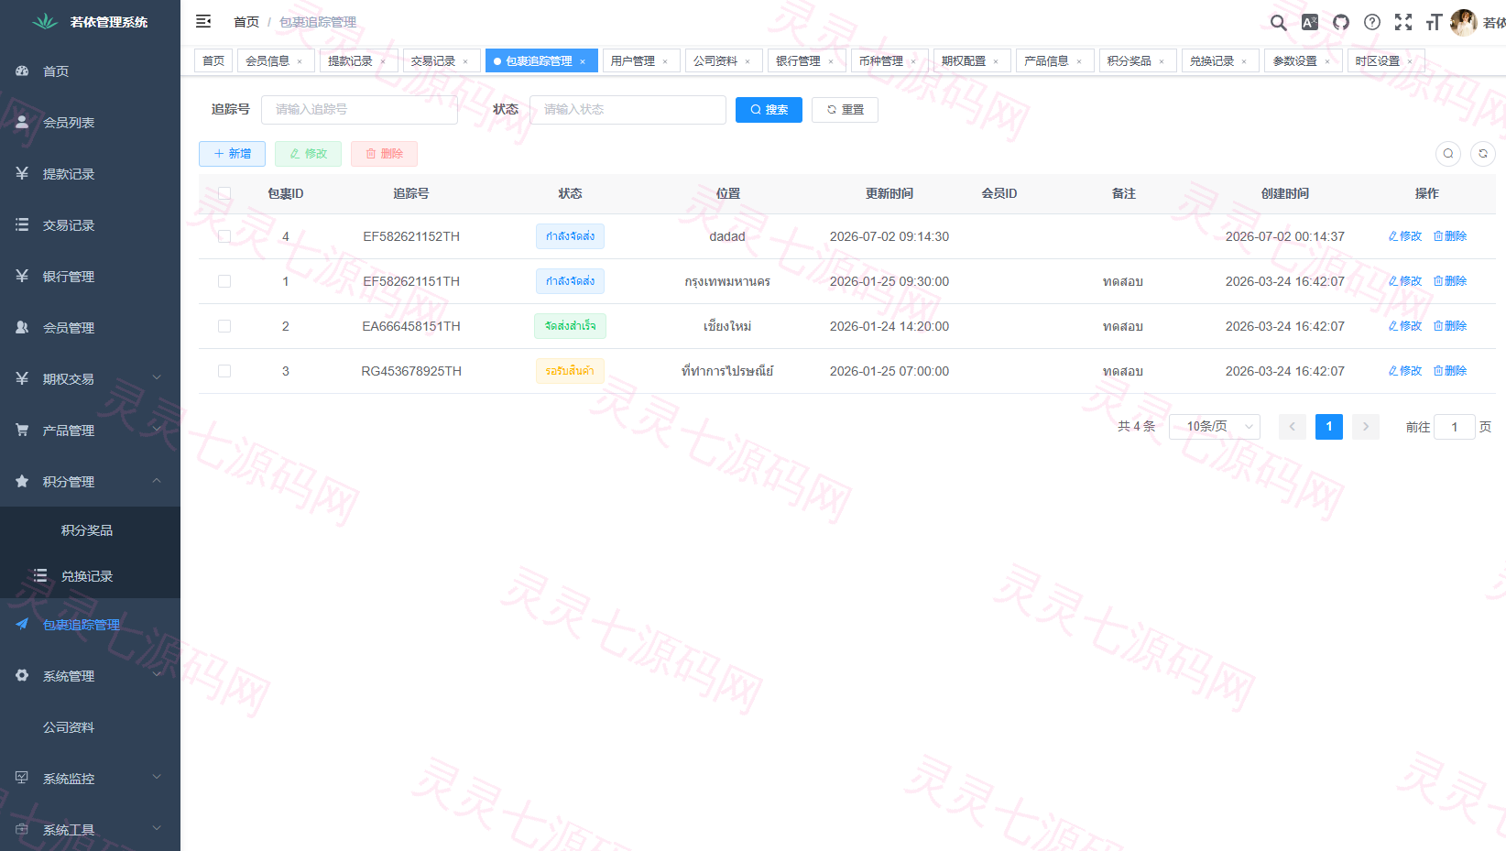Toggle fullscreen mode icon
1506x851 pixels.
1403,22
